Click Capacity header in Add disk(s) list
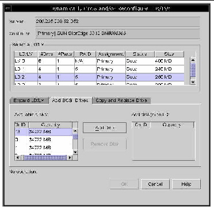Screen dimensions: 214x210 coord(172,125)
